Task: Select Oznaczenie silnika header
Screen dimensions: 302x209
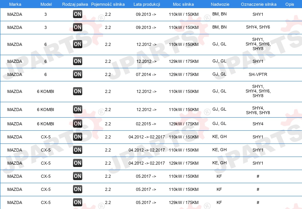Action: [259, 4]
